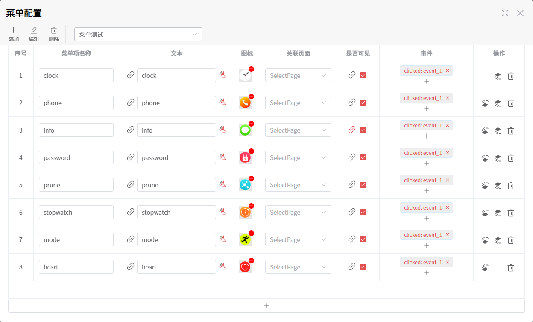Viewport: 533px width, 322px height.
Task: Remove the heart icon image
Action: [x=251, y=260]
